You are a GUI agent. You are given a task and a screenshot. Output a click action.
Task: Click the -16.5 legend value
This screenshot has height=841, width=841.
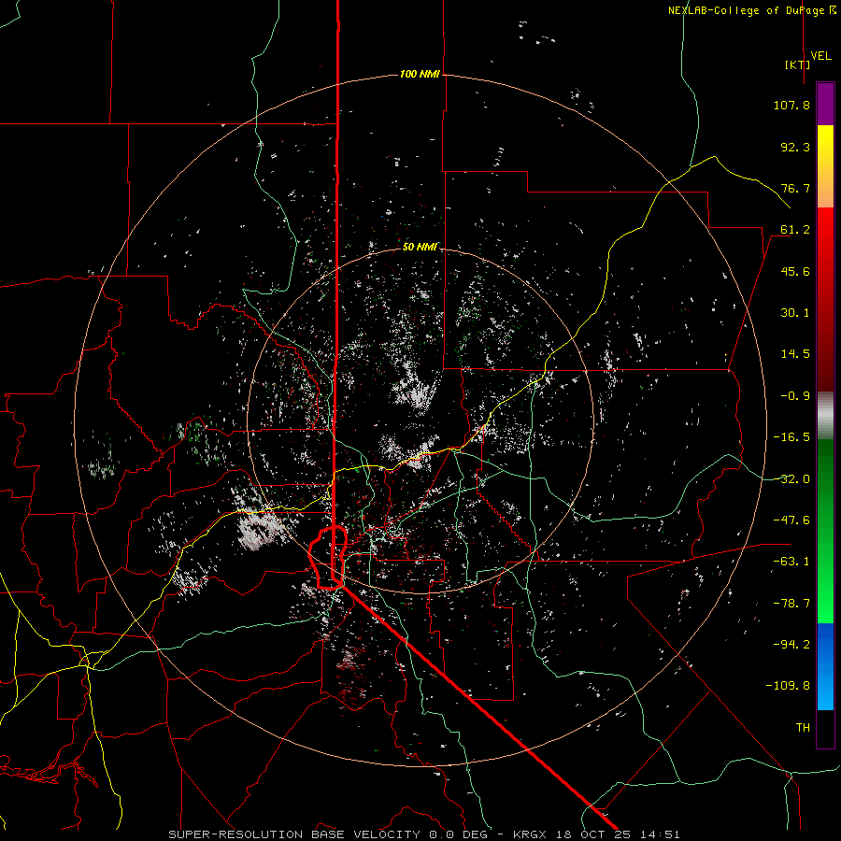pyautogui.click(x=791, y=437)
